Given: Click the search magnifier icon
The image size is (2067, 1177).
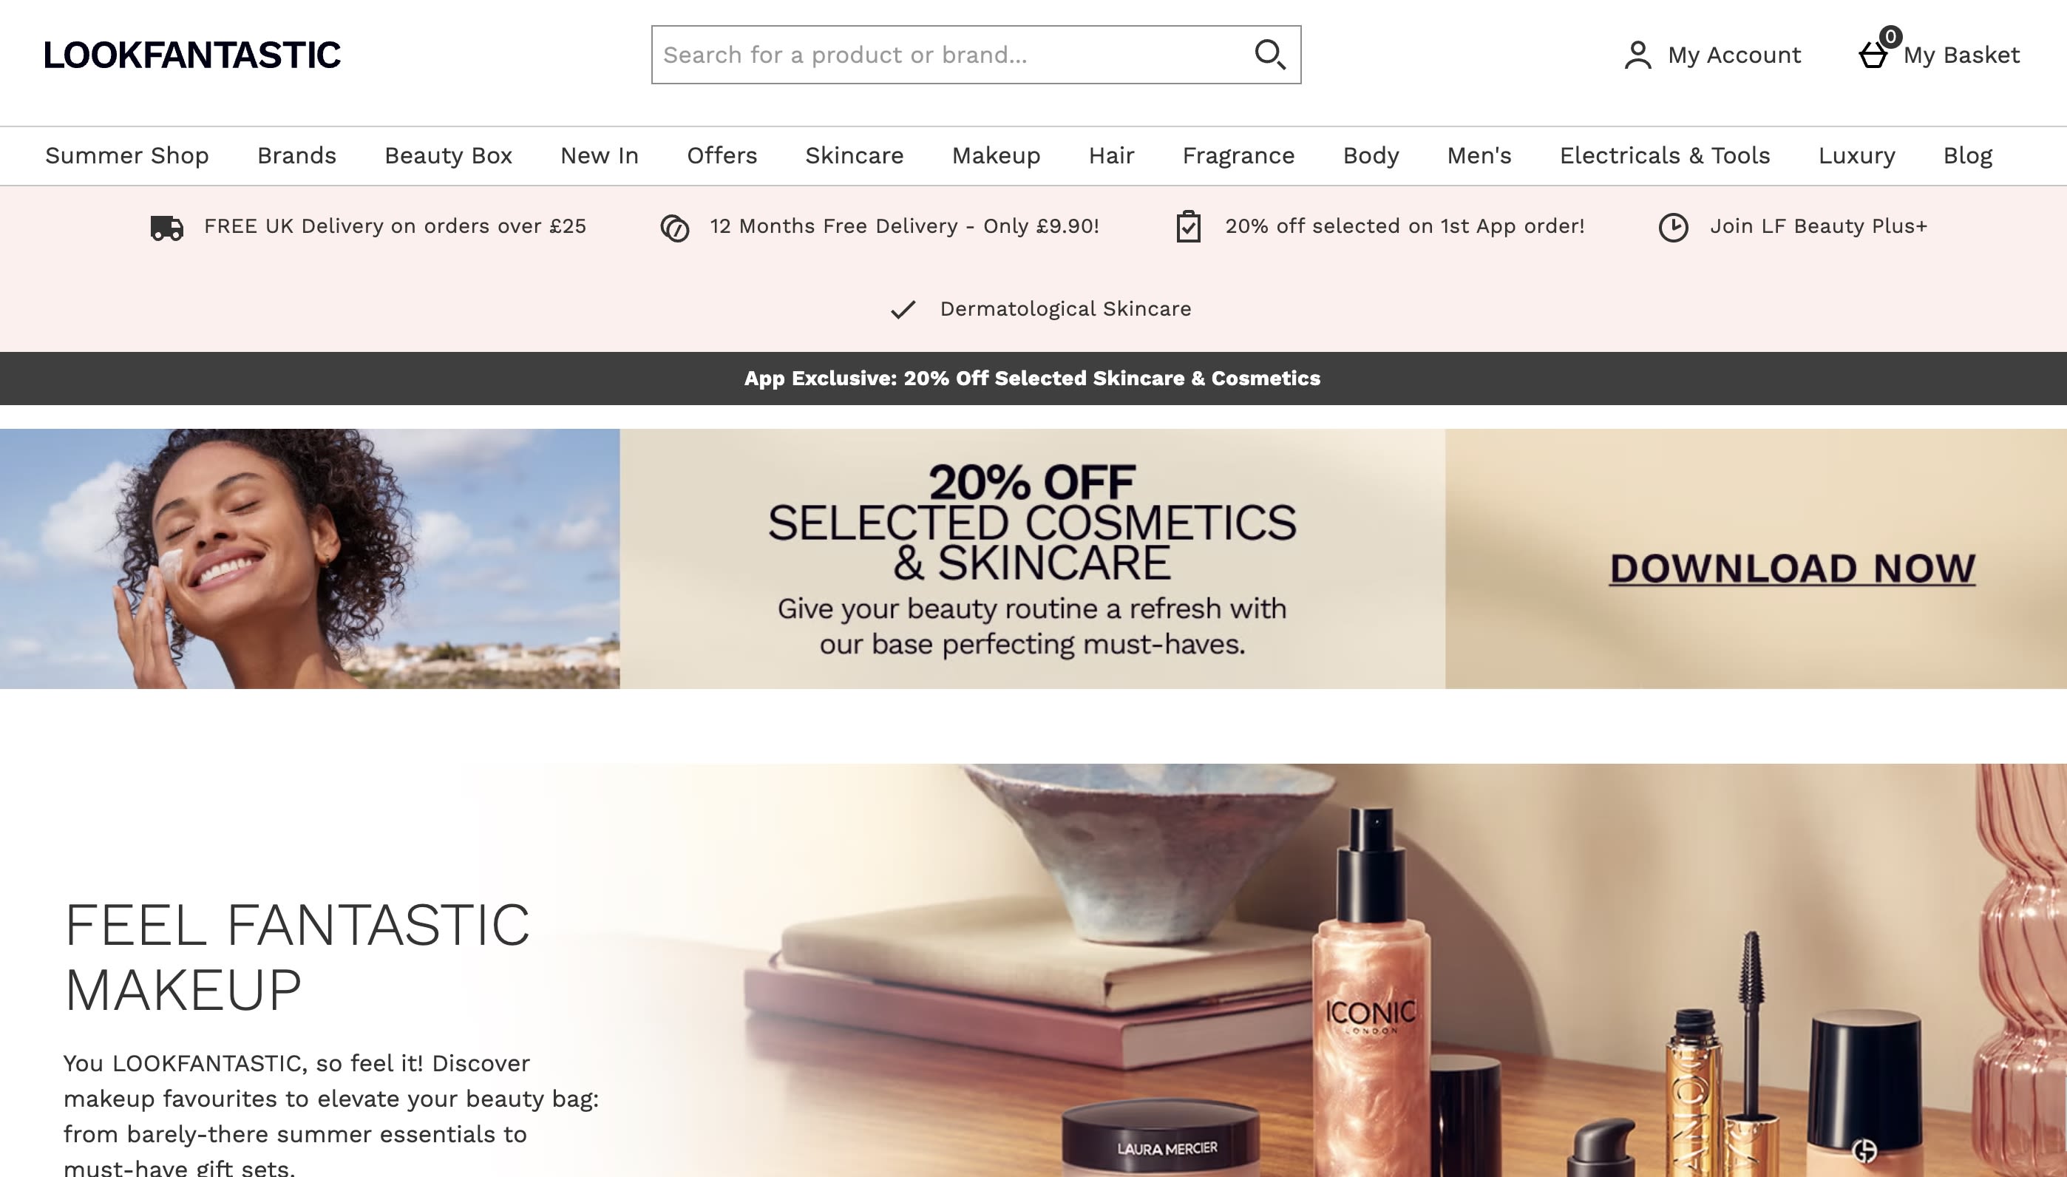Looking at the screenshot, I should click(x=1269, y=55).
